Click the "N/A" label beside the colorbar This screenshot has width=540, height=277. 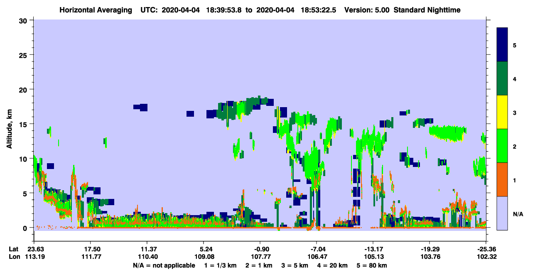point(518,214)
